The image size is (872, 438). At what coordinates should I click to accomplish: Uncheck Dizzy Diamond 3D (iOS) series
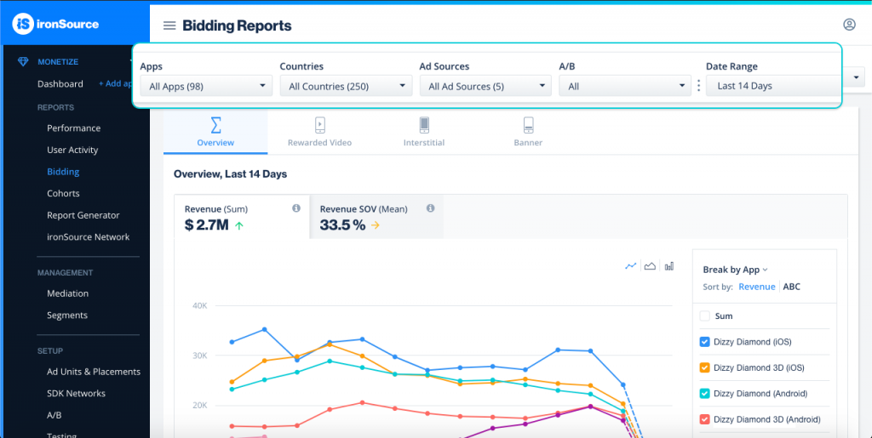tap(704, 367)
